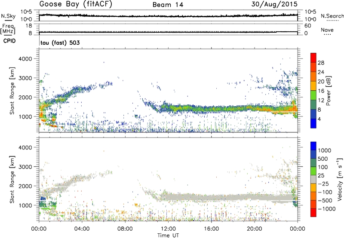344x238 pixels.
Task: Click the '60' right tick of the frequency panel
Action: click(x=307, y=26)
